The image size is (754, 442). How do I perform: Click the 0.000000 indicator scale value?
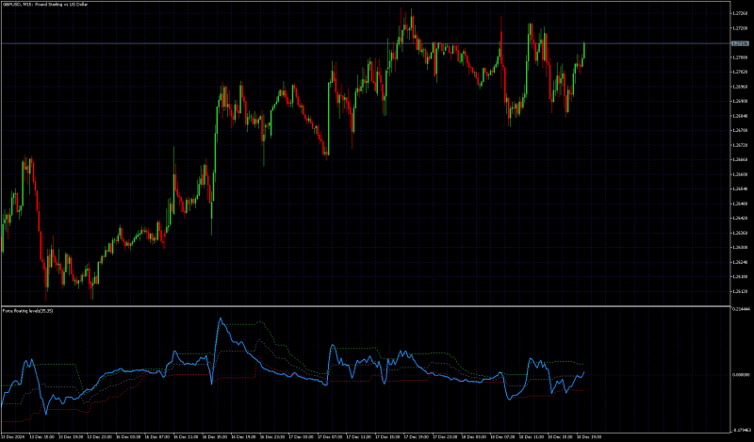(x=740, y=375)
